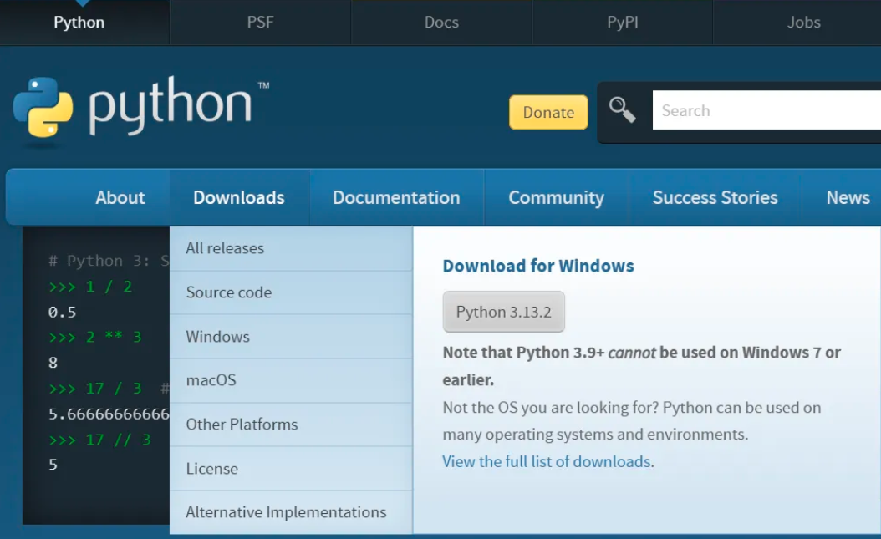This screenshot has height=539, width=881.
Task: Click the python wordmark text
Action: click(171, 106)
